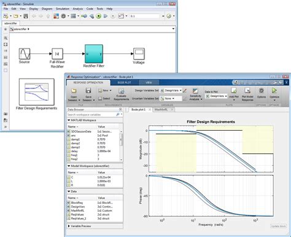Viewport: 291px width, 237px height.
Task: Expand the Variable Preview section
Action: [69, 226]
